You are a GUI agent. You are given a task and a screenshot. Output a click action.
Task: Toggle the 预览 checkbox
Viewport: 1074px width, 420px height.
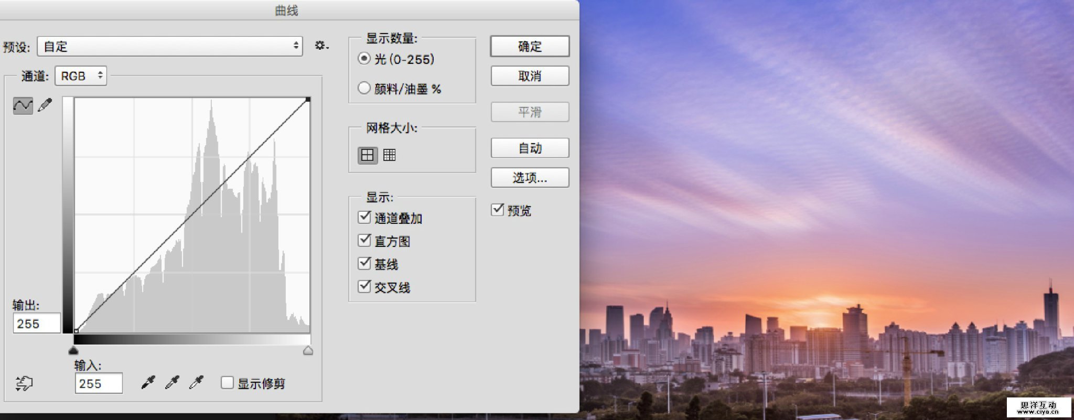coord(497,210)
